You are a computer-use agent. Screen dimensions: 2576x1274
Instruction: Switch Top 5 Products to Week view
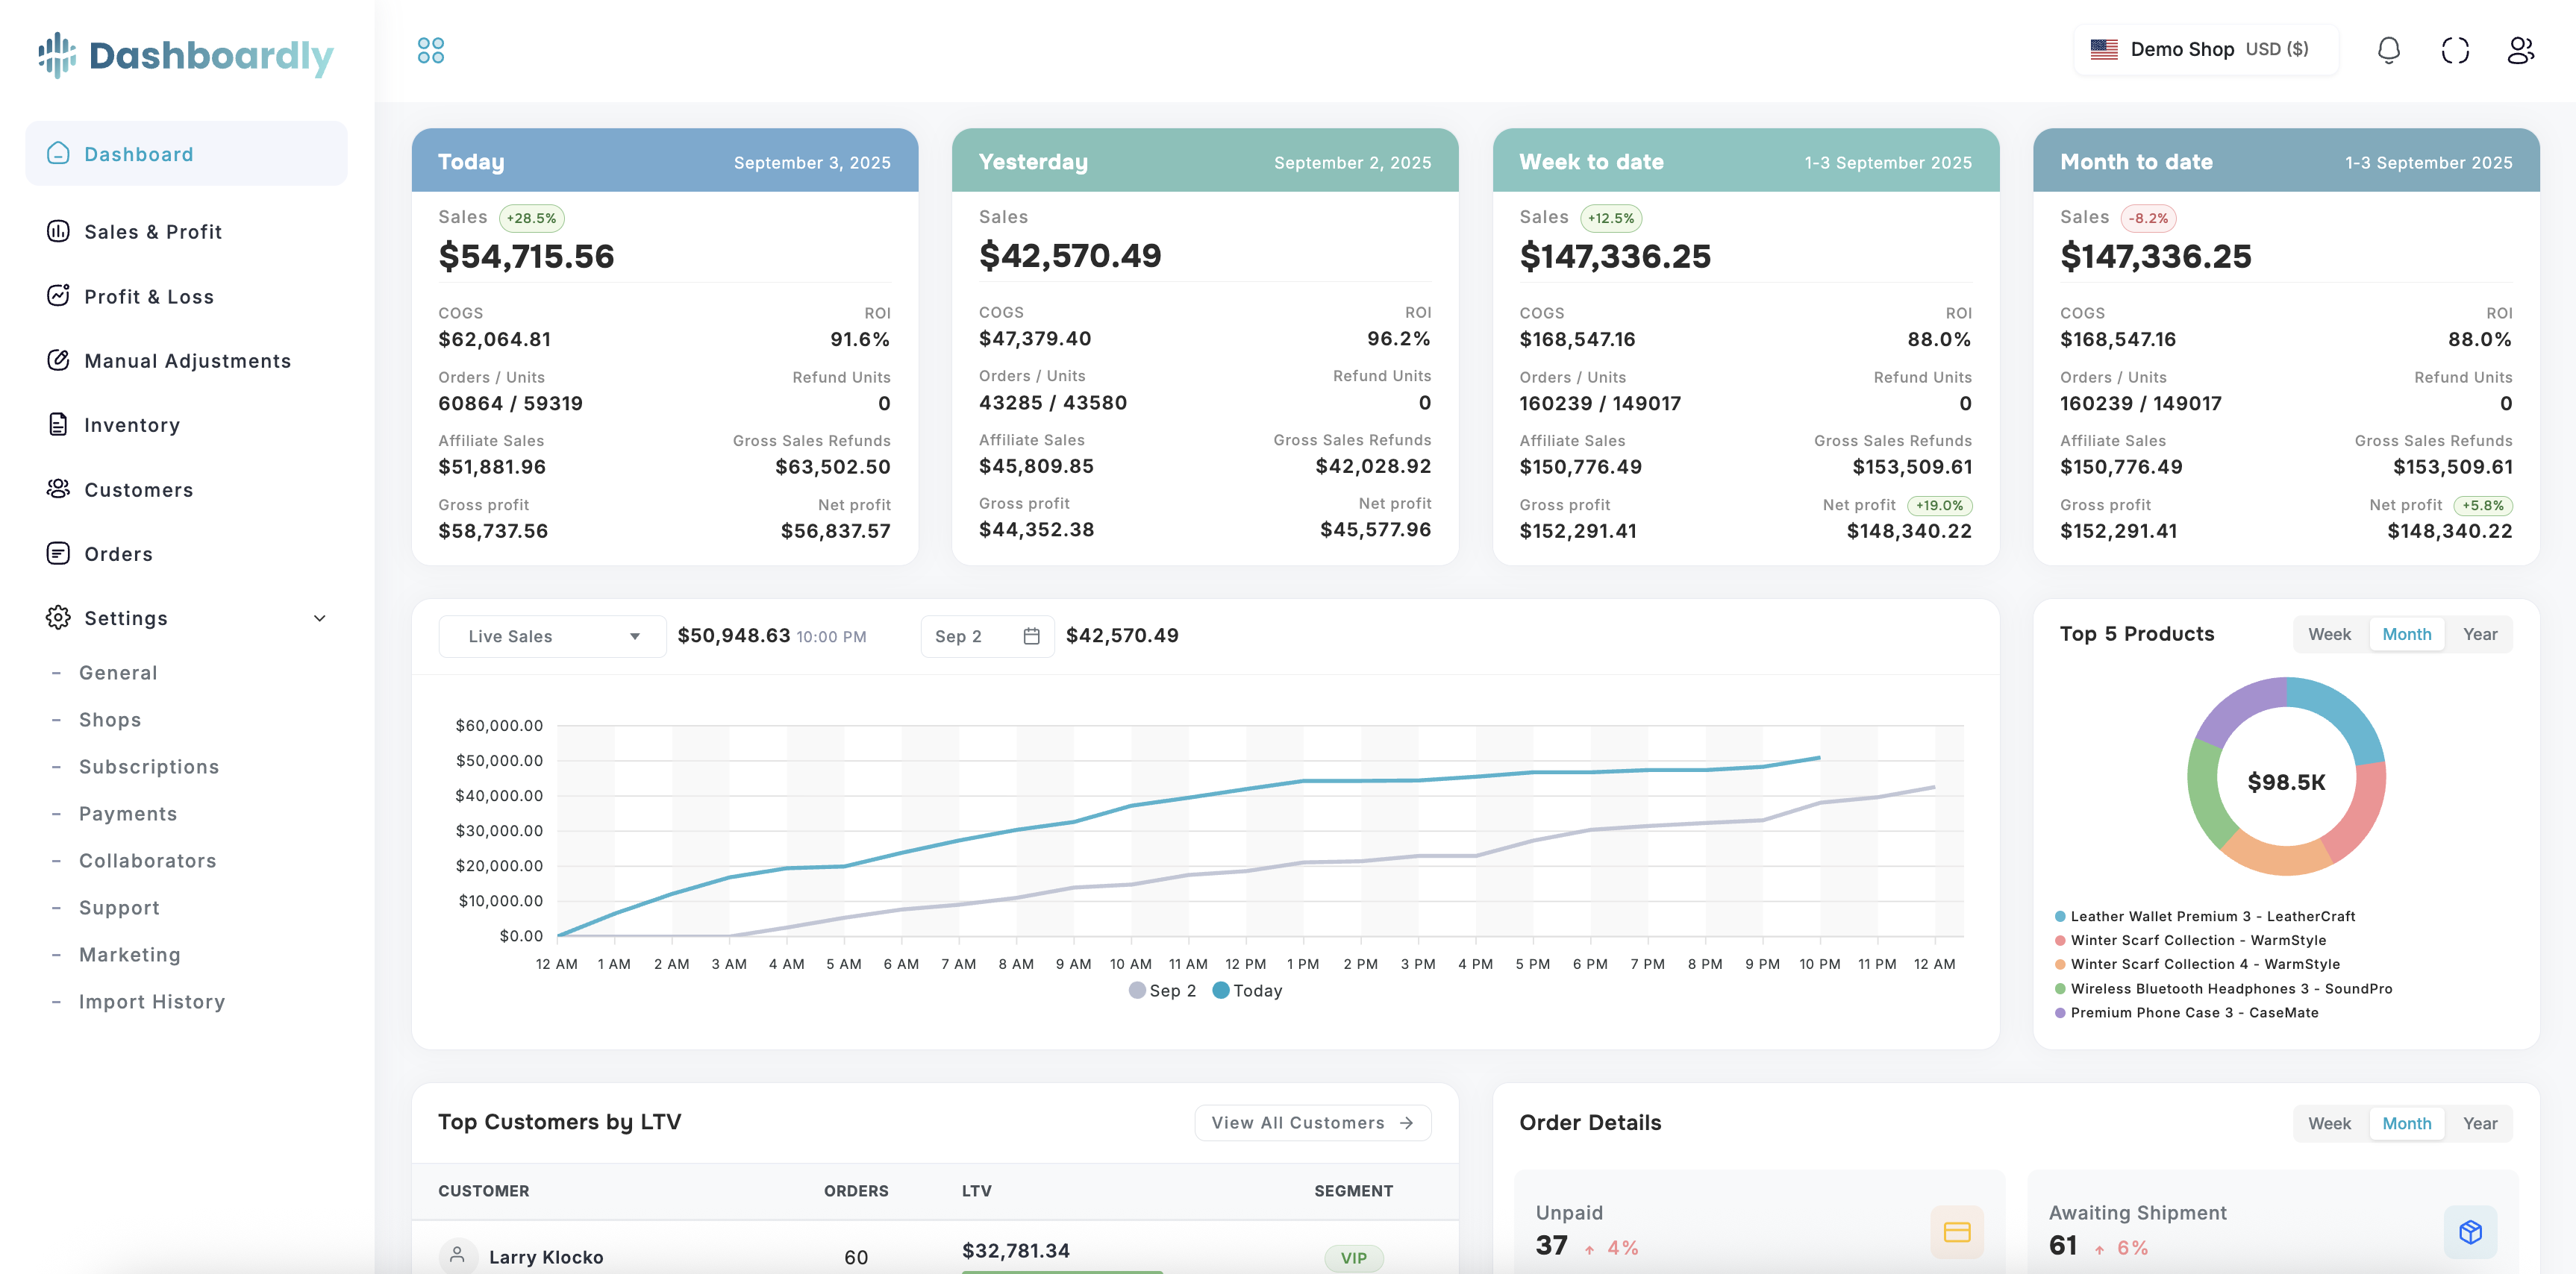pyautogui.click(x=2330, y=633)
